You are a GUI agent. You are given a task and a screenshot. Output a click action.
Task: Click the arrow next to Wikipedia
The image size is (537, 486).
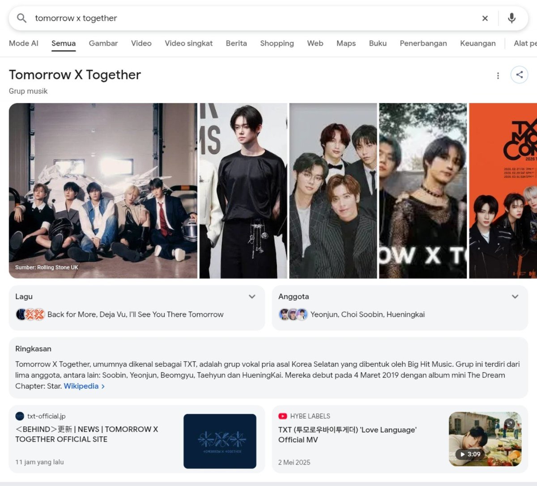coord(103,386)
